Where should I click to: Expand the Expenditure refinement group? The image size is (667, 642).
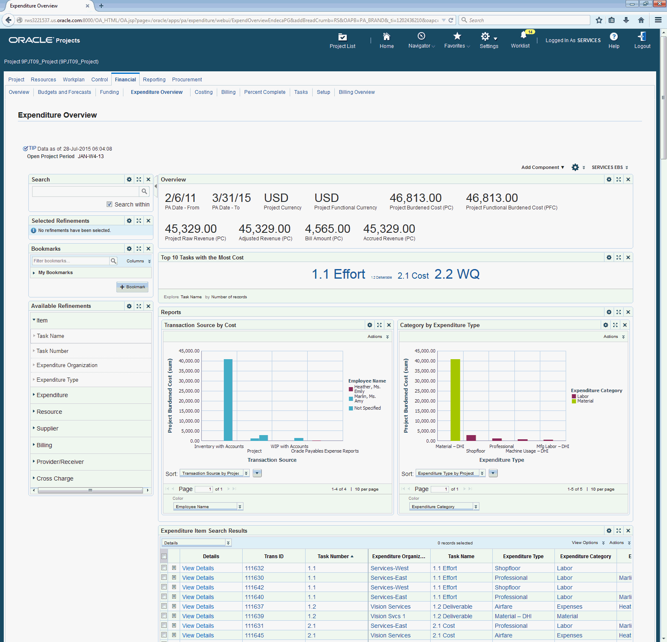point(34,394)
